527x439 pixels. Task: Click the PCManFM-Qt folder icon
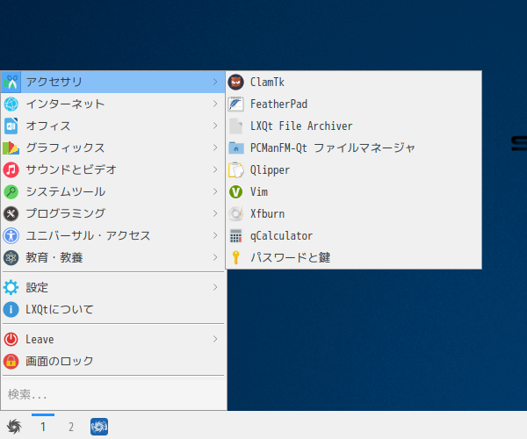235,148
